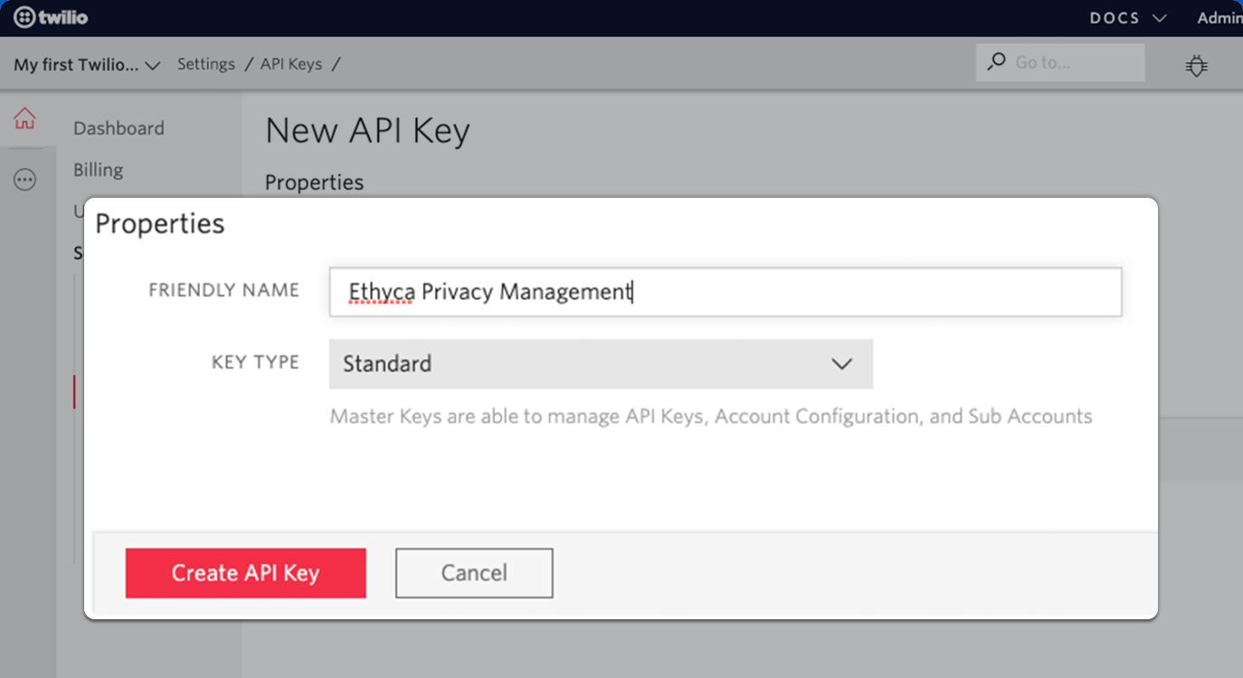The width and height of the screenshot is (1243, 678).
Task: Expand the My first Twilio project switcher
Action: coord(87,65)
